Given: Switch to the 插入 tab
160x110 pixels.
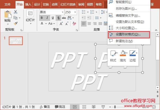Looking at the screenshot, I should tap(28, 5).
